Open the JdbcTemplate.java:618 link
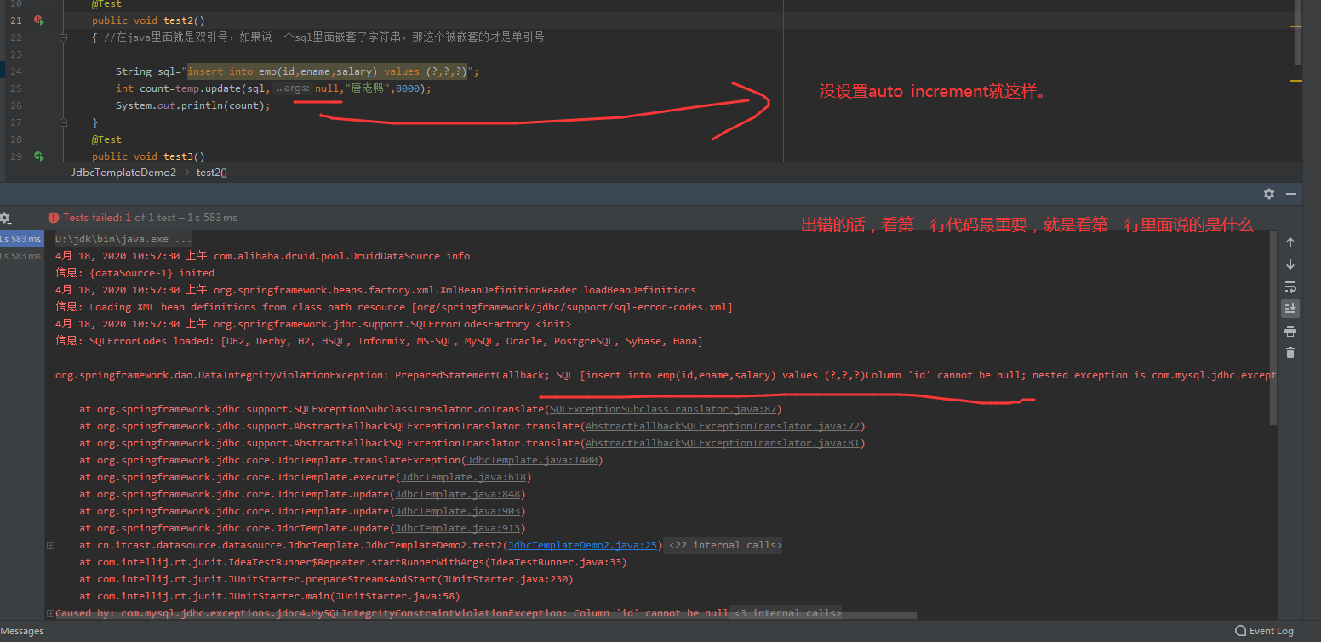Screen dimensions: 1321x642 click(463, 477)
